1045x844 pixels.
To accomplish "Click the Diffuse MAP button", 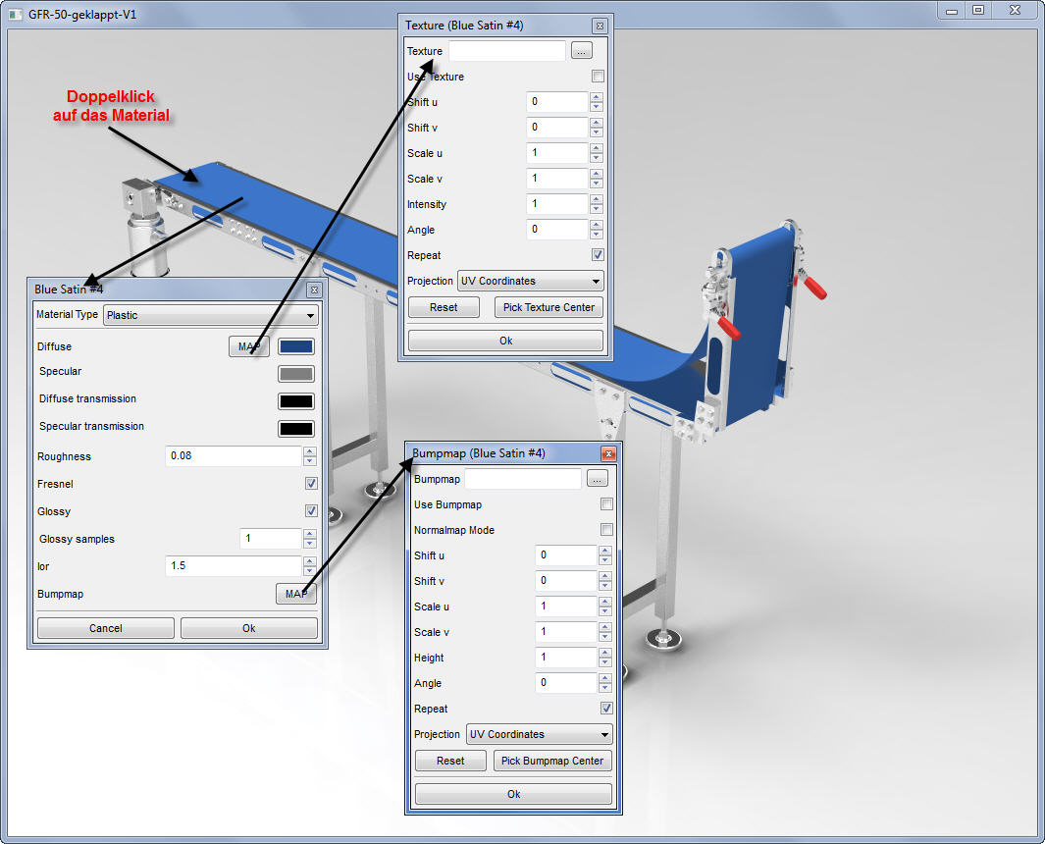I will tap(249, 346).
